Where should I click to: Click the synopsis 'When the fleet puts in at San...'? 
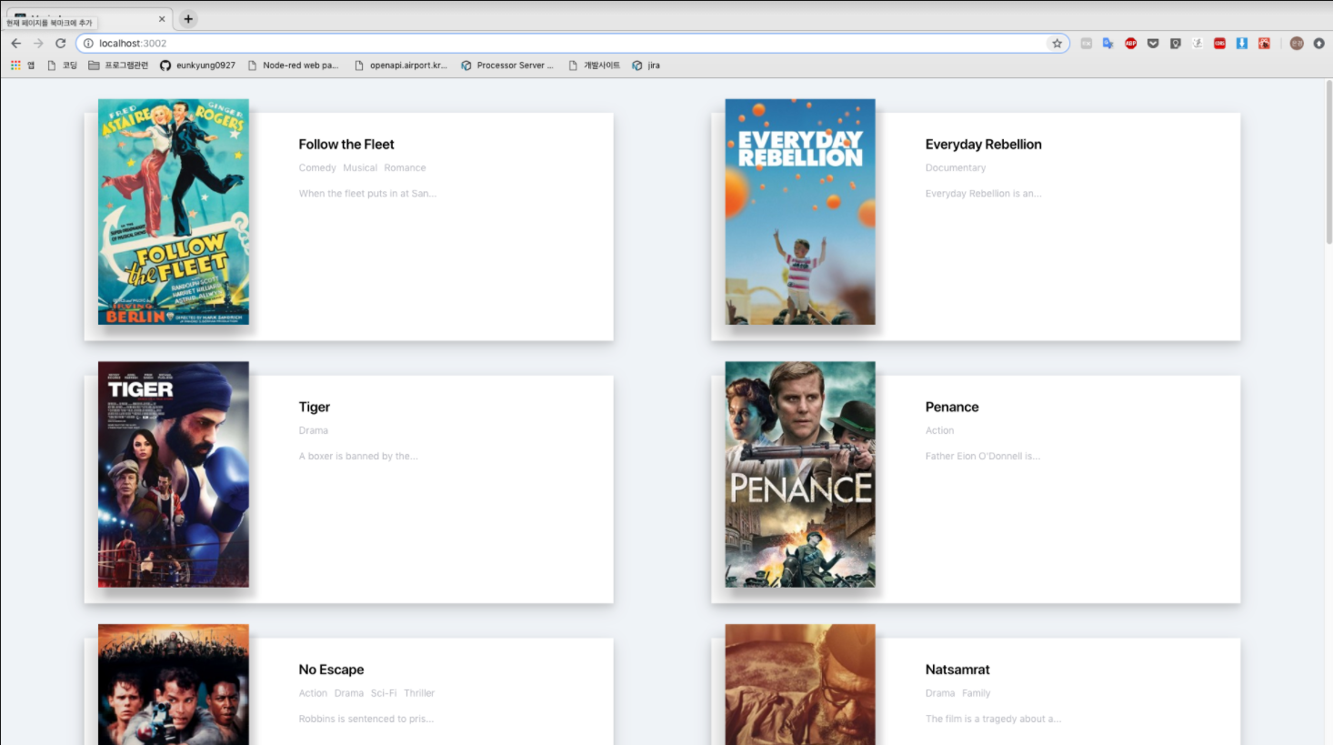coord(367,194)
